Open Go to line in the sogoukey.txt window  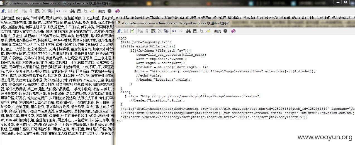point(92,11)
